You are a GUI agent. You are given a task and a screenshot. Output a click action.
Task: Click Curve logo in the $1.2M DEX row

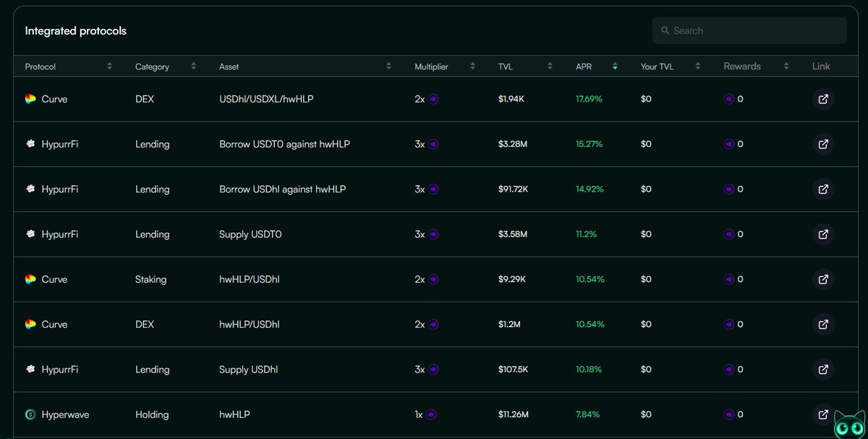pyautogui.click(x=30, y=324)
